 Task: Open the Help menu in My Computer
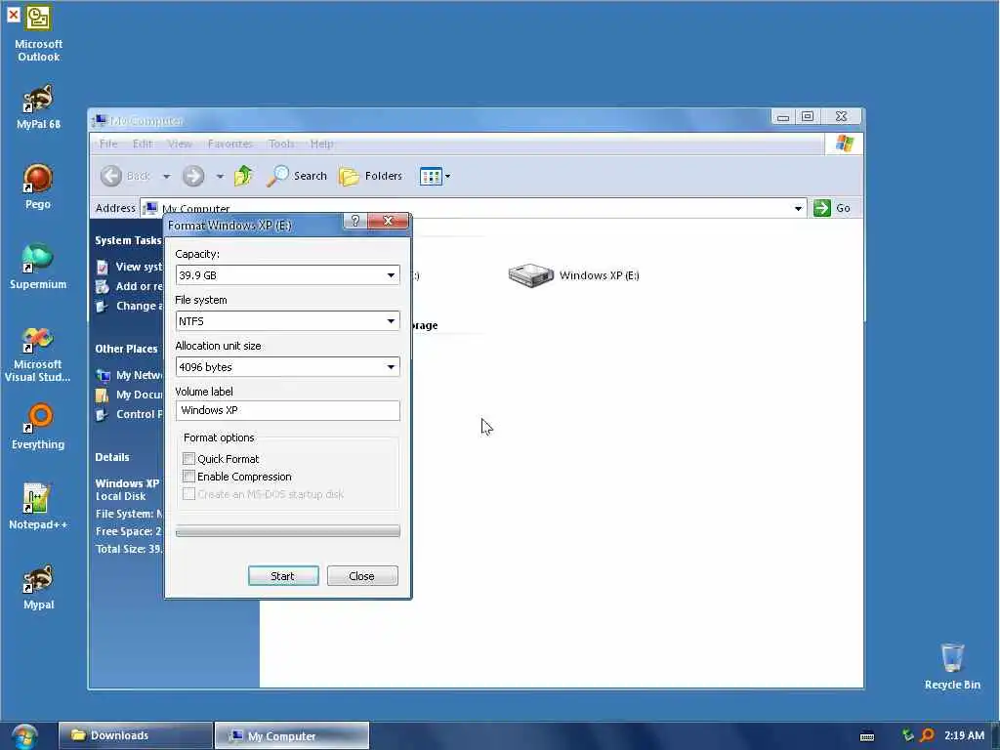pyautogui.click(x=321, y=144)
